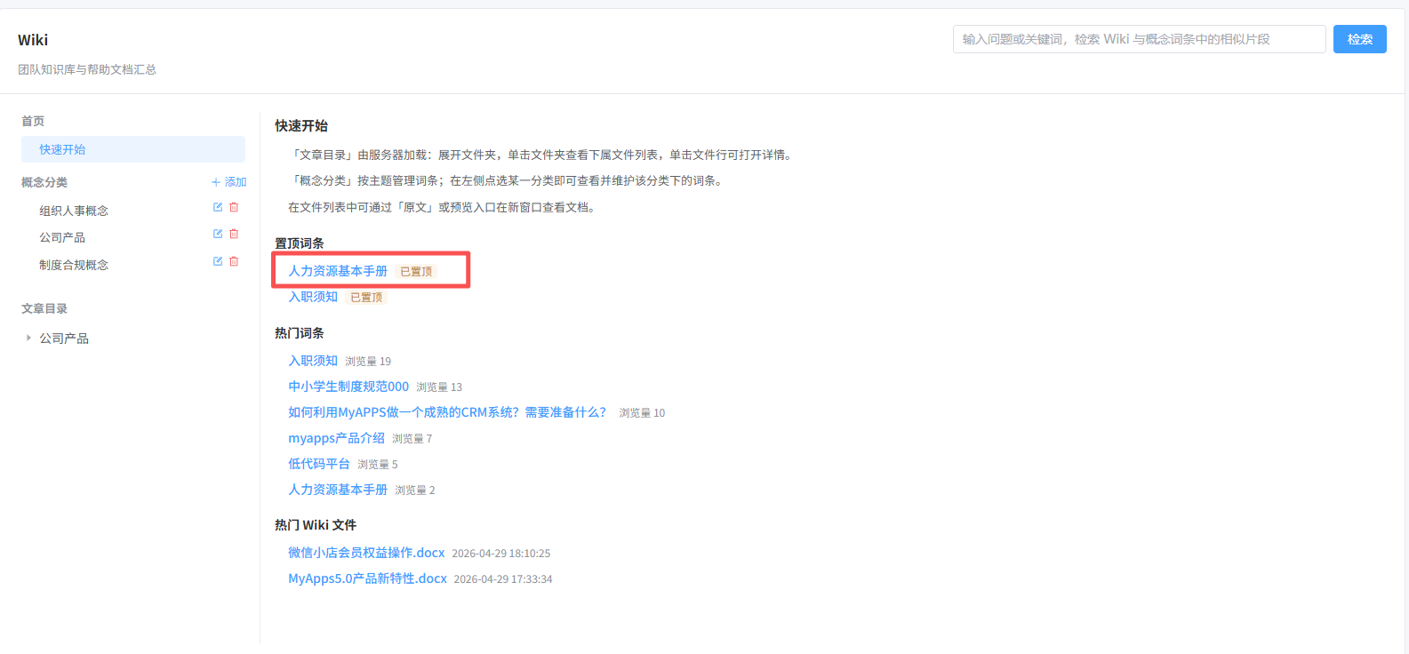Edit the 制度合规概念 category

tap(218, 261)
